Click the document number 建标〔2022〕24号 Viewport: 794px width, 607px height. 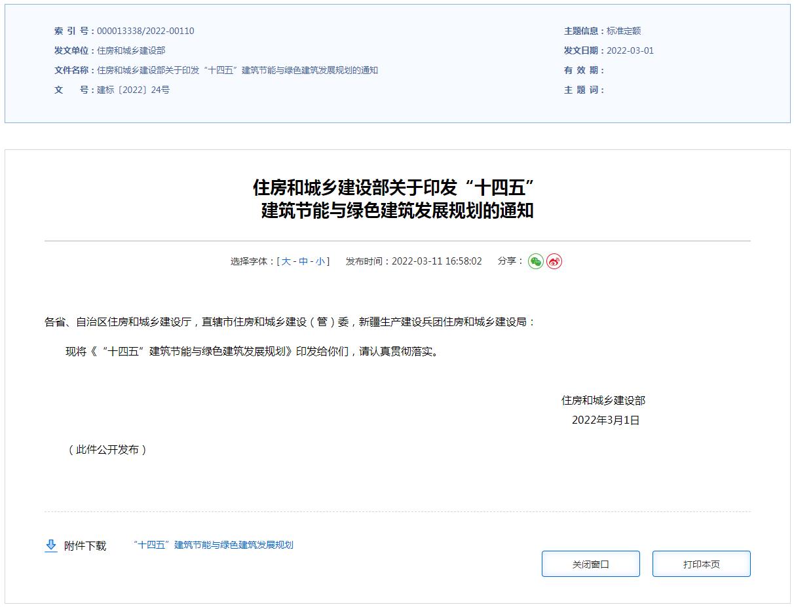pos(133,90)
